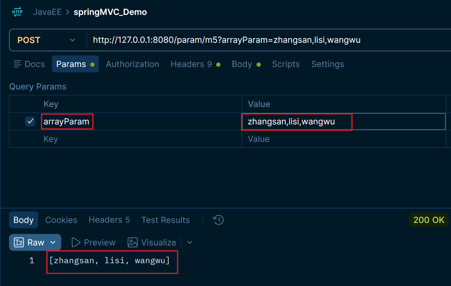Select the response Body tab

(x=23, y=220)
